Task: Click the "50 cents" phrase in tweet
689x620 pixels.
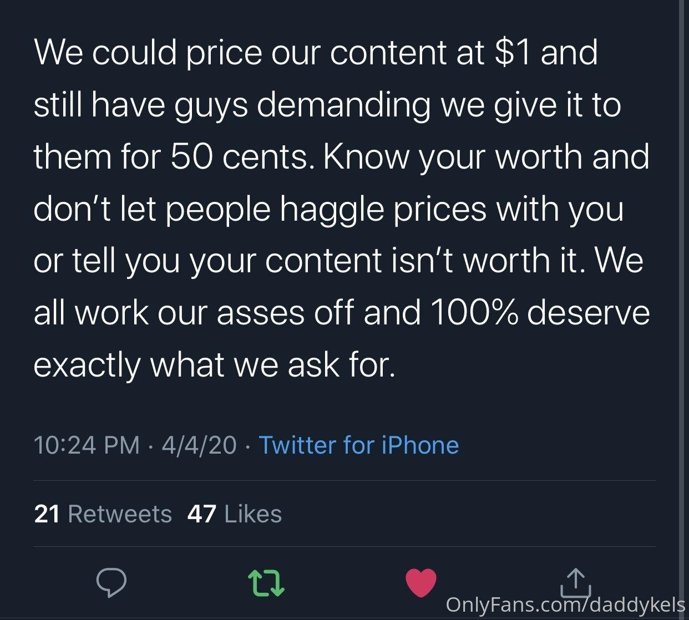Action: coord(239,157)
